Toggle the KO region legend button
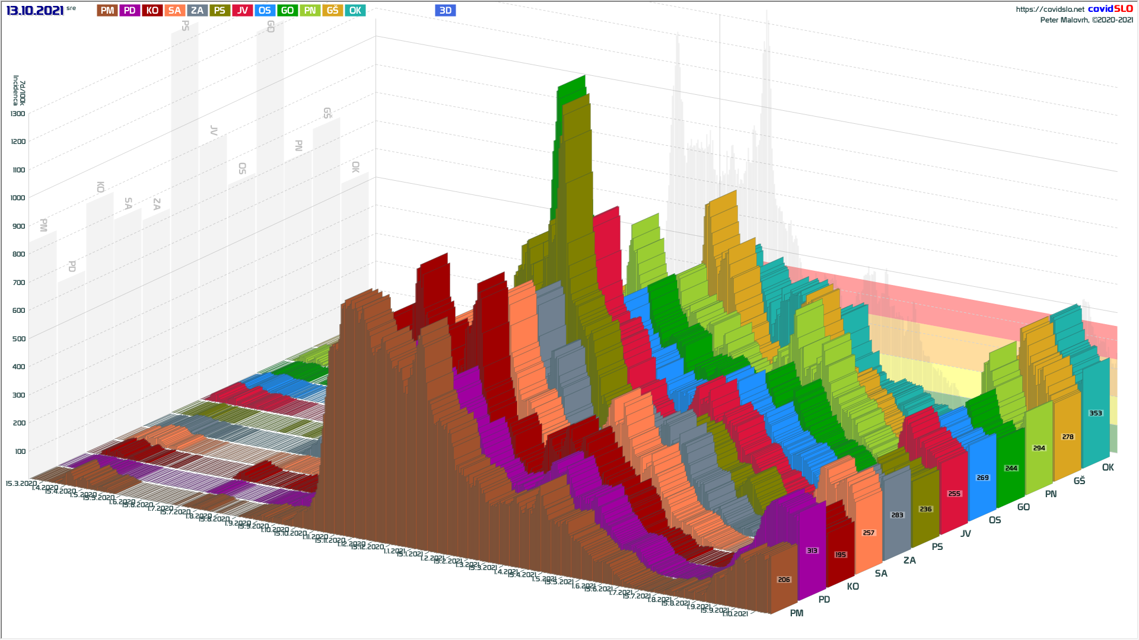Screen dimensions: 1139x640 tap(152, 11)
